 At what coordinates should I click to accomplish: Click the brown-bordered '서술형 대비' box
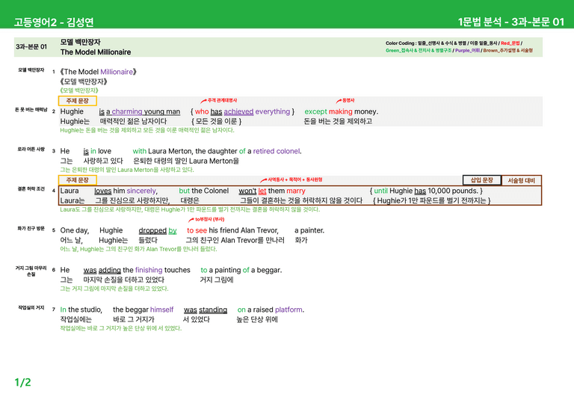[521, 180]
